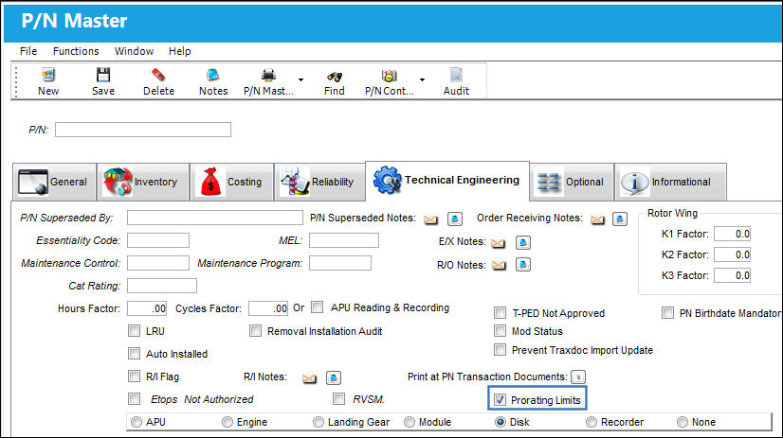Tick Prevent Traxdoc Import Update checkbox
Viewport: 783px width, 438px height.
pyautogui.click(x=500, y=349)
